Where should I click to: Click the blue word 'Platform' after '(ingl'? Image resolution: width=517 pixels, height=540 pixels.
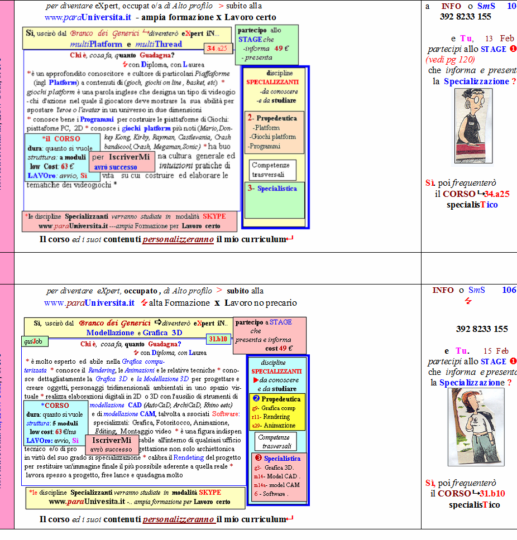63,83
